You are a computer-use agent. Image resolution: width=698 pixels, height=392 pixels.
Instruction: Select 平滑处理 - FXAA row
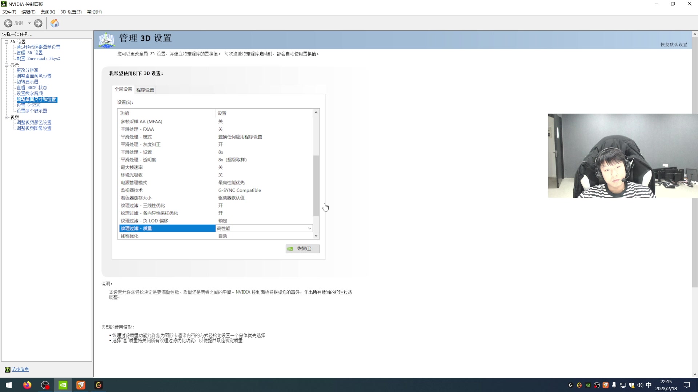(216, 129)
